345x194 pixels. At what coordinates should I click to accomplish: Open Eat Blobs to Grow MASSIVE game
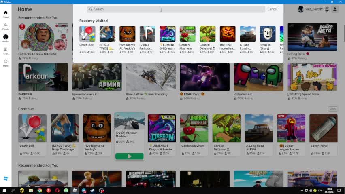[43, 41]
